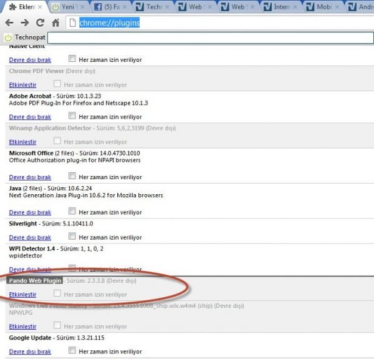
Task: Disable the WPI Detector 1.4 plugin
Action: click(x=30, y=269)
